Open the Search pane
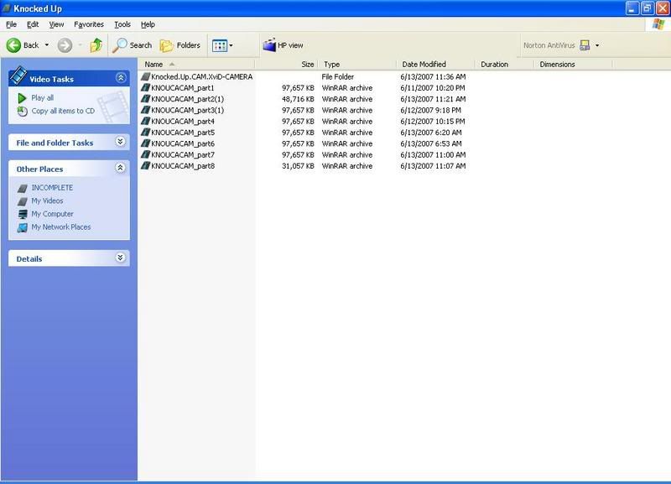 point(134,45)
